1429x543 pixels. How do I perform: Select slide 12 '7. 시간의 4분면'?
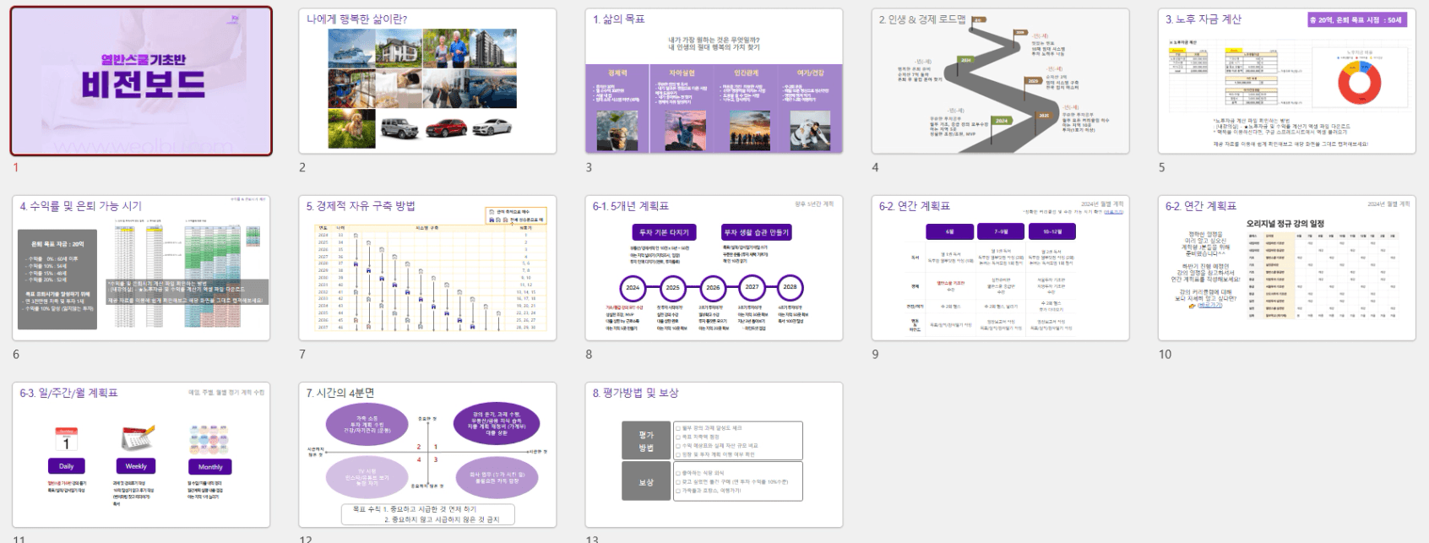pyautogui.click(x=427, y=454)
